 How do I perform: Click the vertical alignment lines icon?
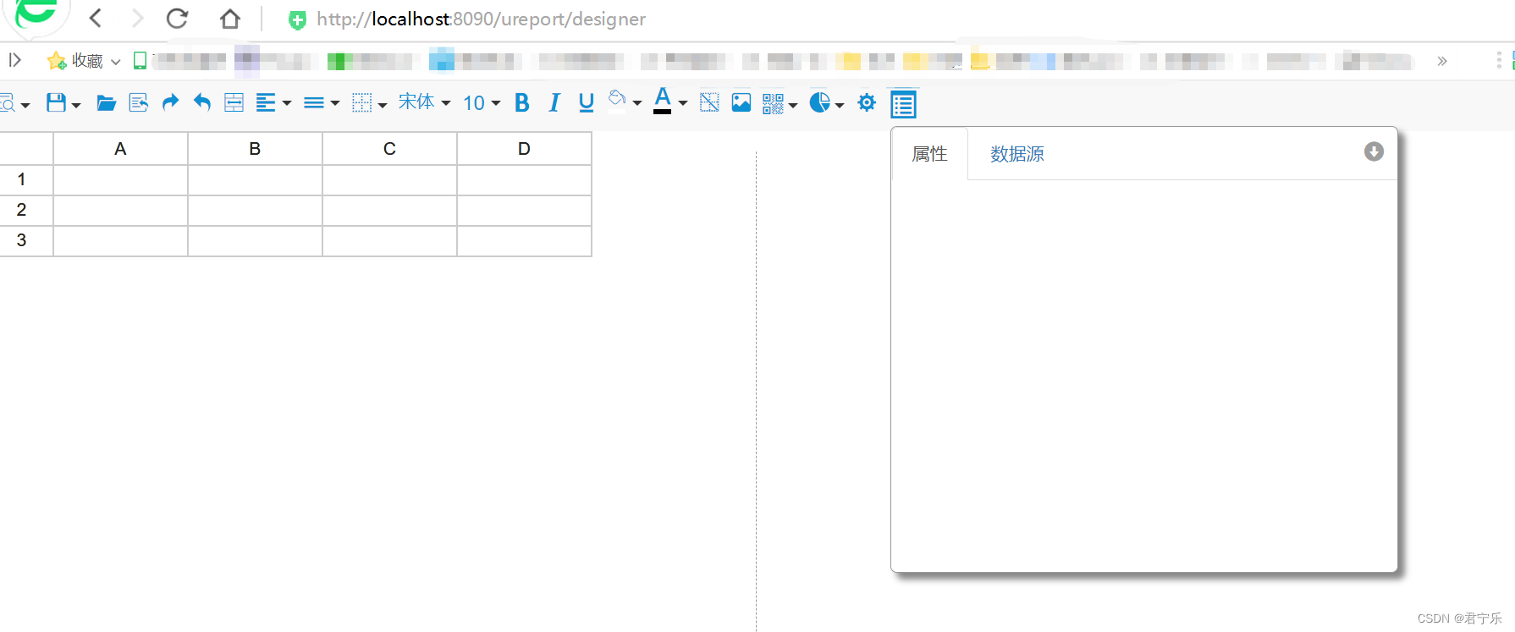point(314,103)
